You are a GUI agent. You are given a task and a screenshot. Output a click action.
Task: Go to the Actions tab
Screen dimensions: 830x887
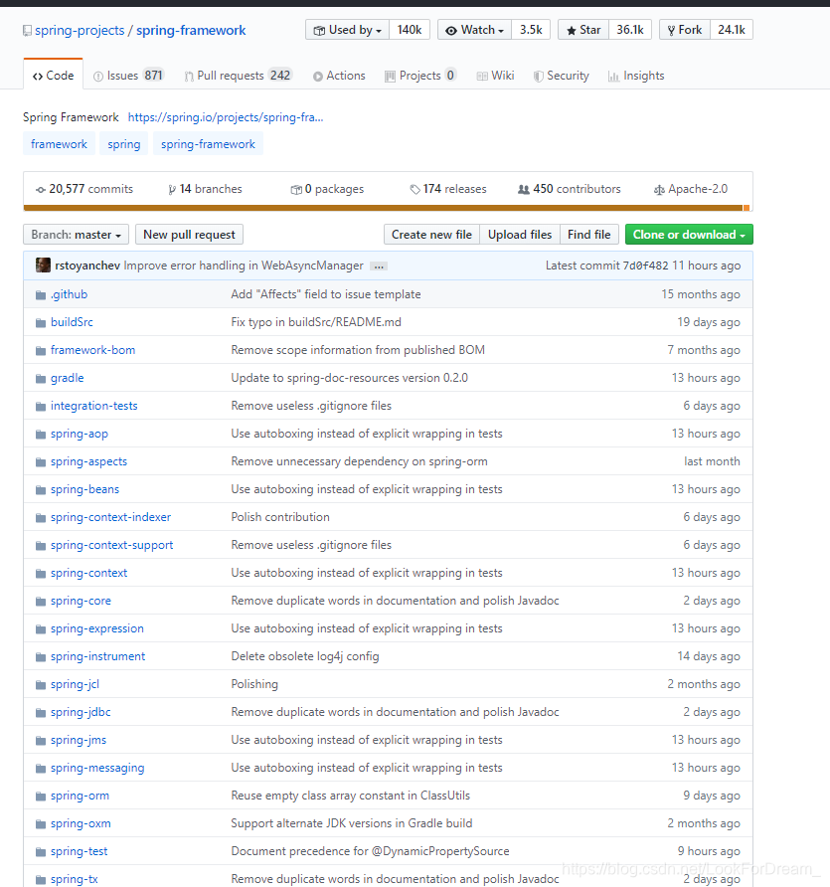click(339, 76)
